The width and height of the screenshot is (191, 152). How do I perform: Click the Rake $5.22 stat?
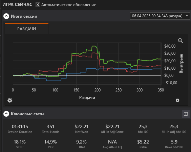tap(143, 144)
